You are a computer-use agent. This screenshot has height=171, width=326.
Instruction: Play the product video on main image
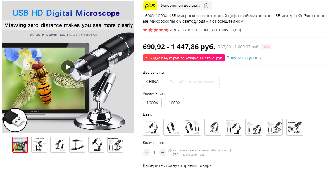(67, 67)
